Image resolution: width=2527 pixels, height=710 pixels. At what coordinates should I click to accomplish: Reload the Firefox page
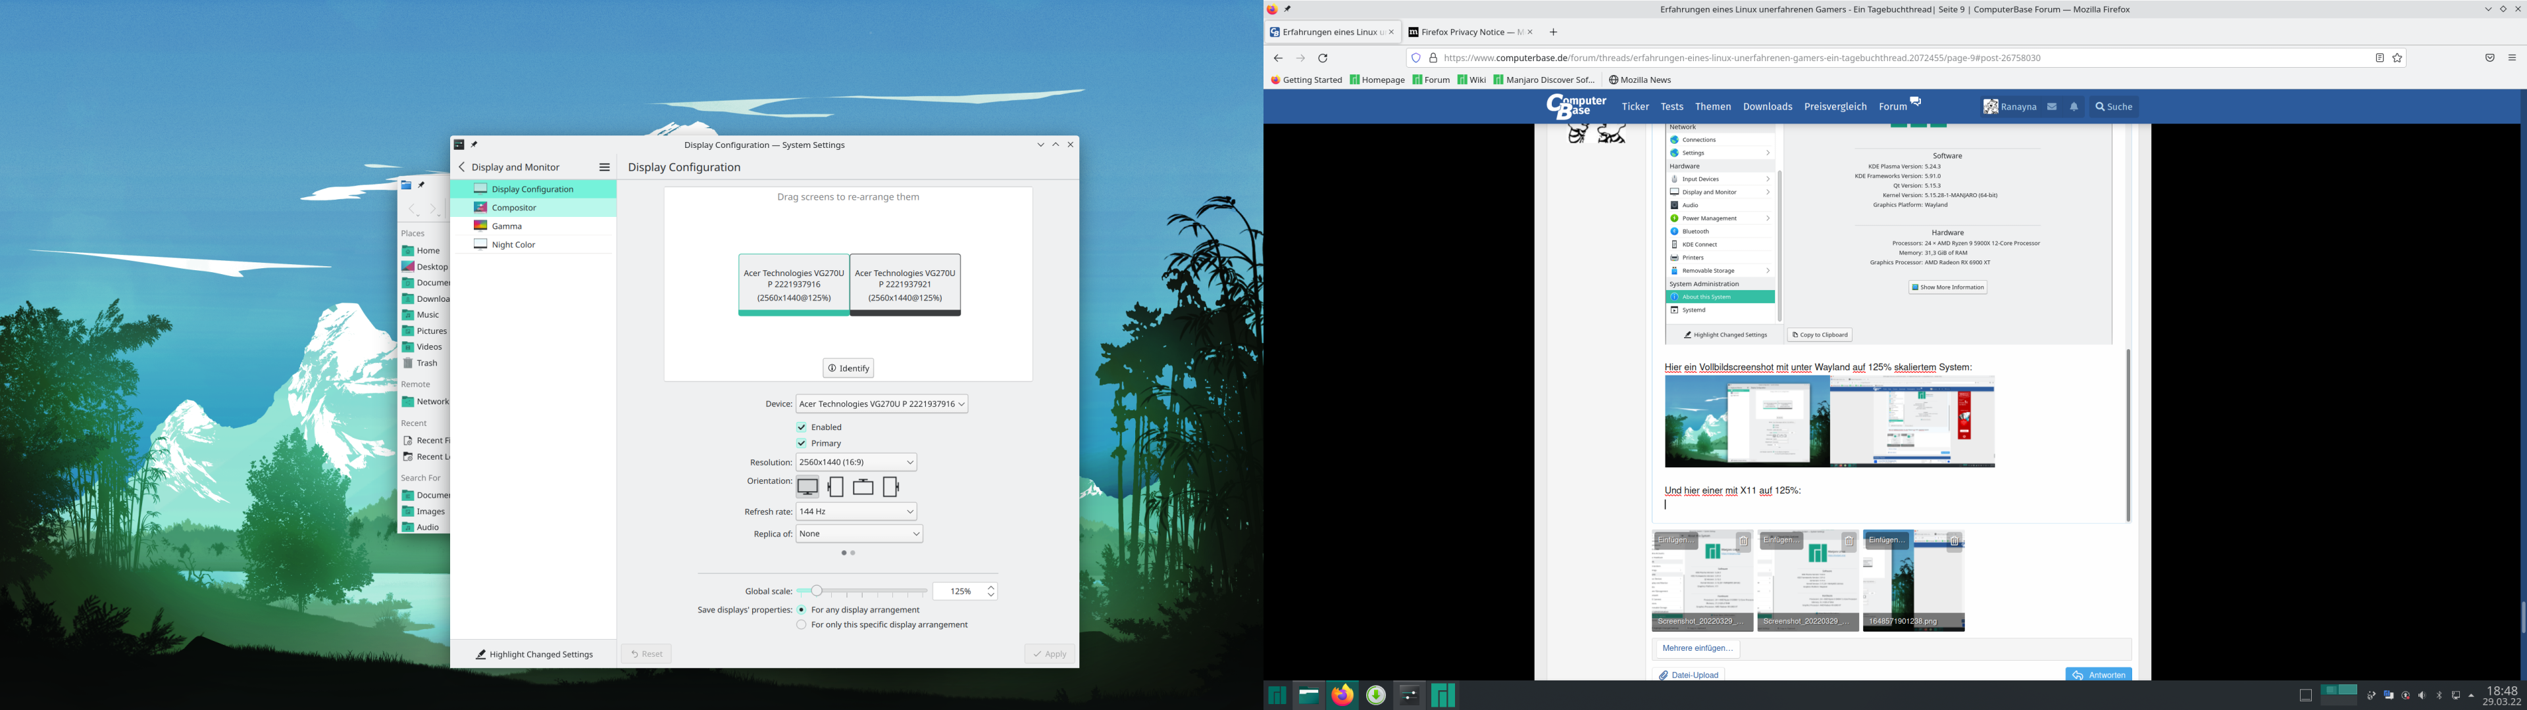coord(1322,58)
